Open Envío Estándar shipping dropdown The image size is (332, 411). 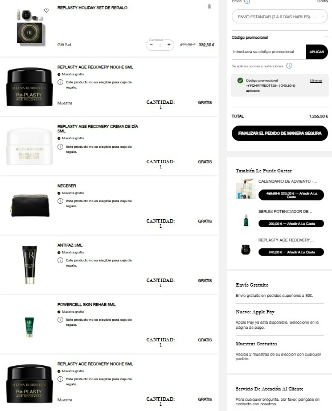click(280, 17)
